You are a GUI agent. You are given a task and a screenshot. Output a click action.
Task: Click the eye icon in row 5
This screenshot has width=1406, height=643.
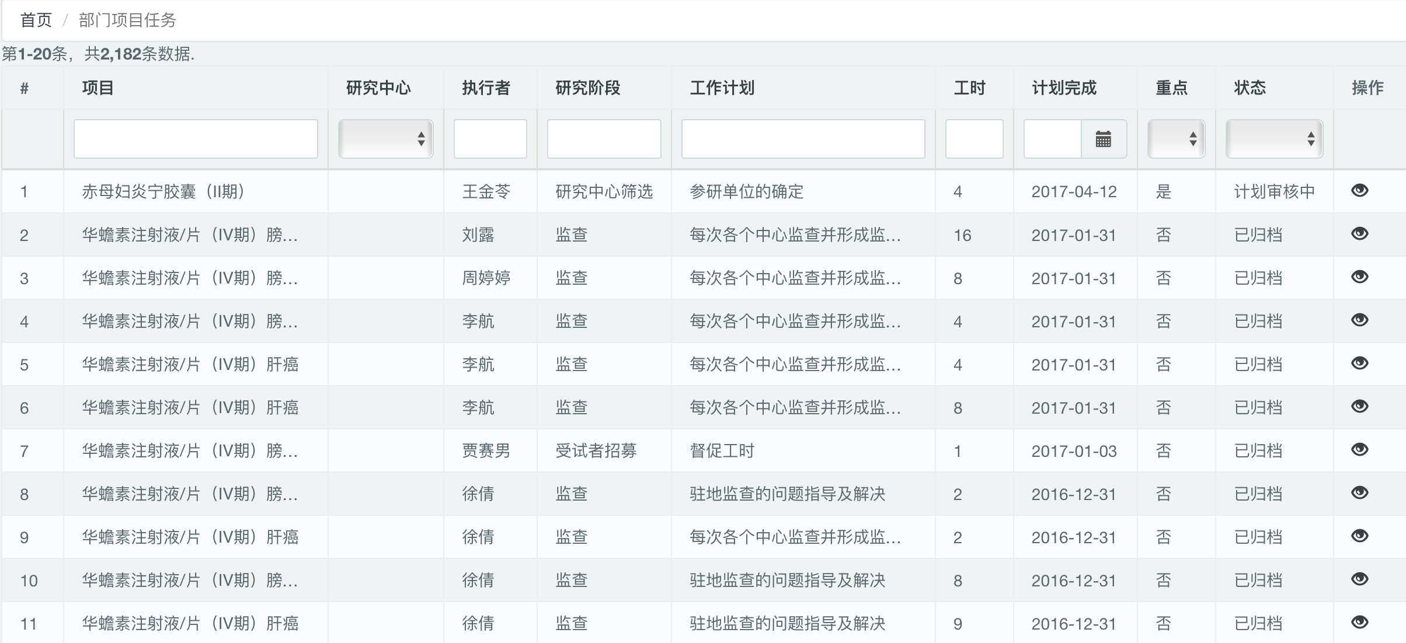tap(1359, 363)
